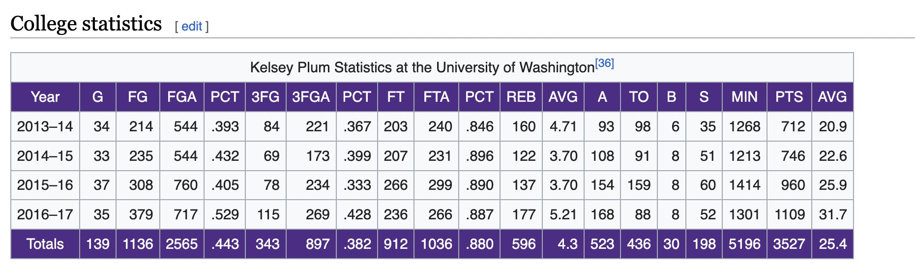Select the 2014–15 season row label
The height and width of the screenshot is (269, 915).
[x=45, y=156]
